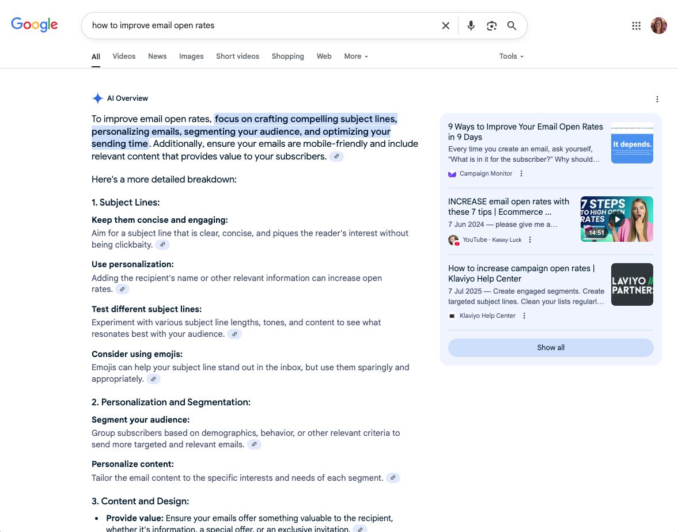
Task: Open AI Overview three-dot options menu
Action: pyautogui.click(x=657, y=99)
